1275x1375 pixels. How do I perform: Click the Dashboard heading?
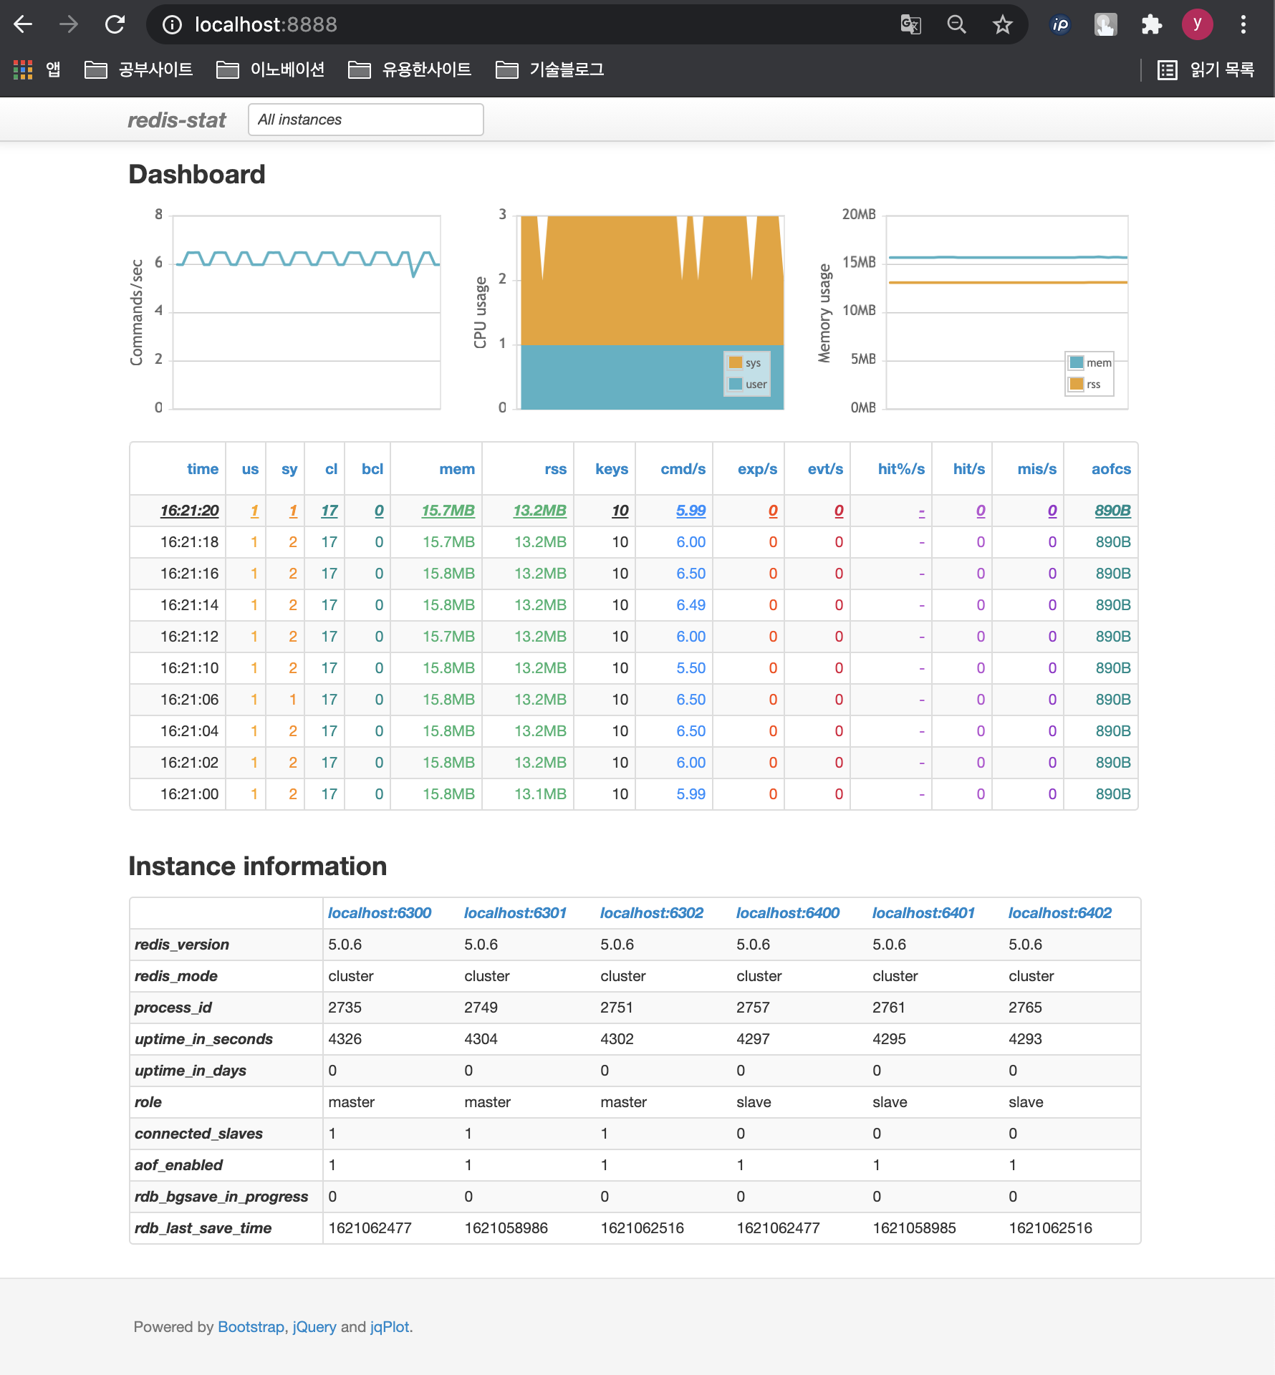pyautogui.click(x=197, y=174)
